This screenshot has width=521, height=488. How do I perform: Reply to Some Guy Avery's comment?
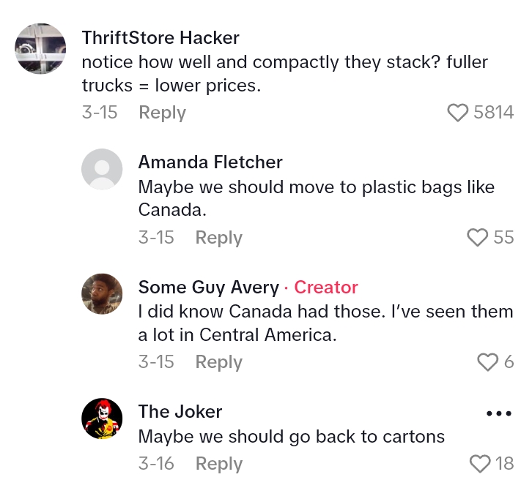click(x=218, y=362)
